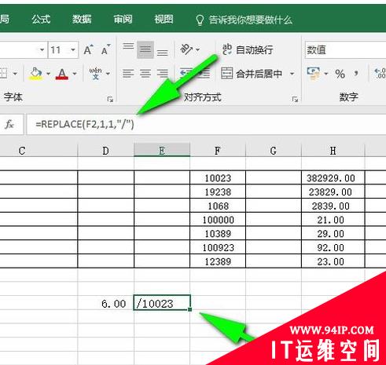This screenshot has height=365, width=386.
Task: Click the text orientation icon
Action: click(x=186, y=49)
